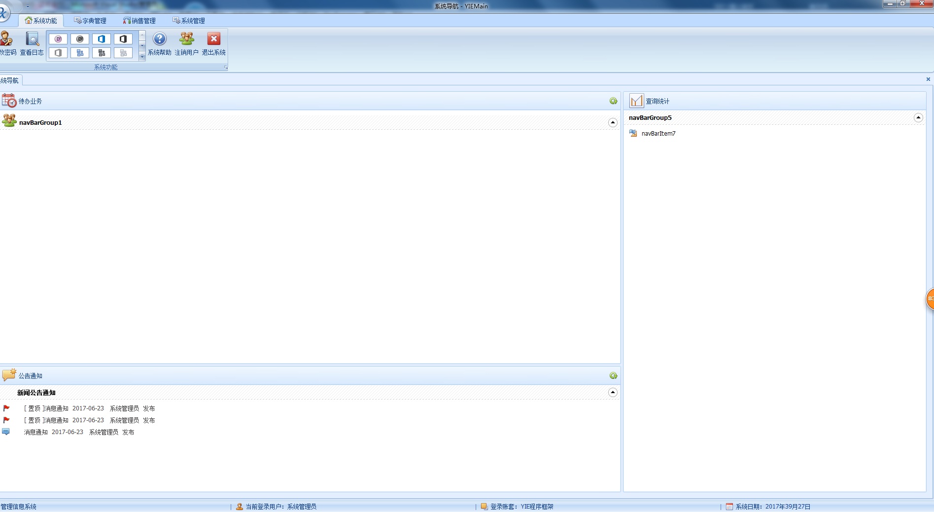
Task: Click the change password icon (改密码)
Action: pos(7,39)
